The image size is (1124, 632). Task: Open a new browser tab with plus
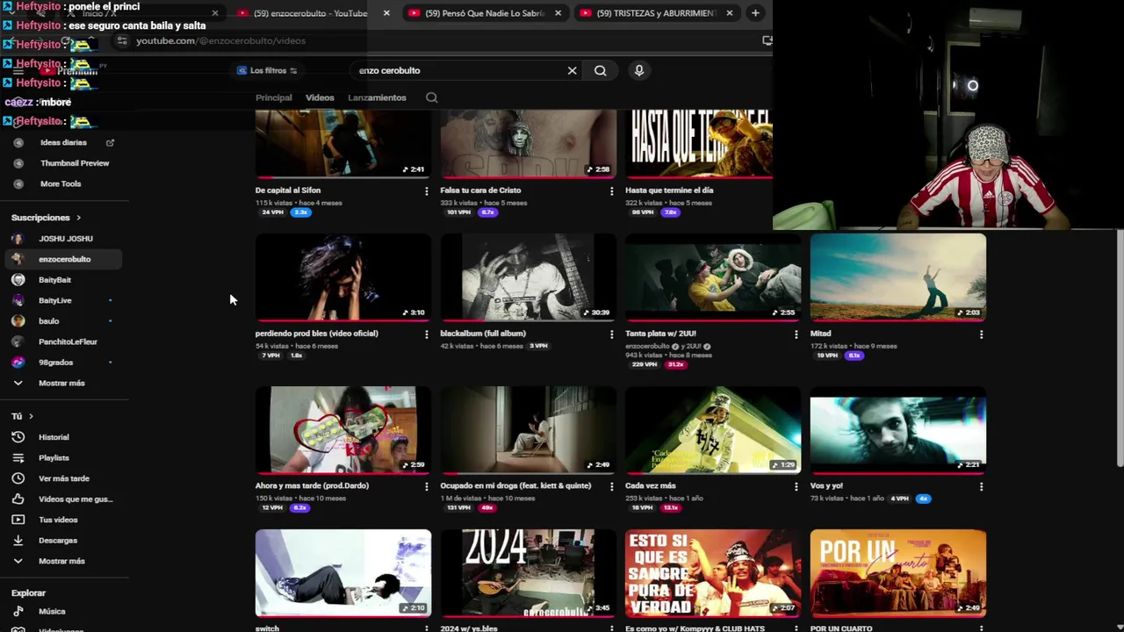[755, 13]
